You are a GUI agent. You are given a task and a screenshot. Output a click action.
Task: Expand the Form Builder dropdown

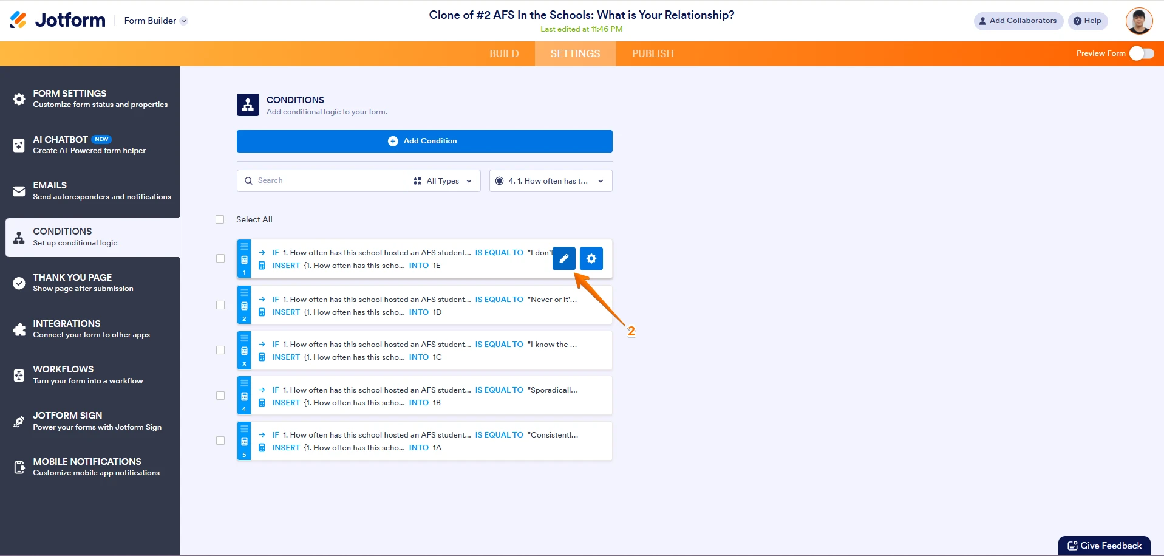tap(183, 21)
